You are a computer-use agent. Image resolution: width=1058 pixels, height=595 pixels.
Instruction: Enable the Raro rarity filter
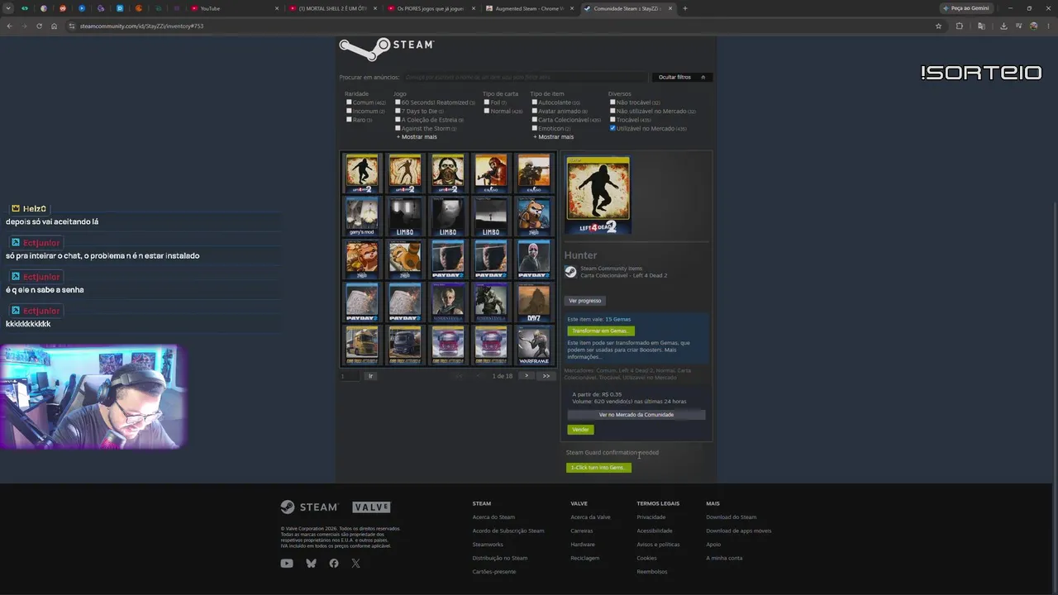[x=349, y=120]
